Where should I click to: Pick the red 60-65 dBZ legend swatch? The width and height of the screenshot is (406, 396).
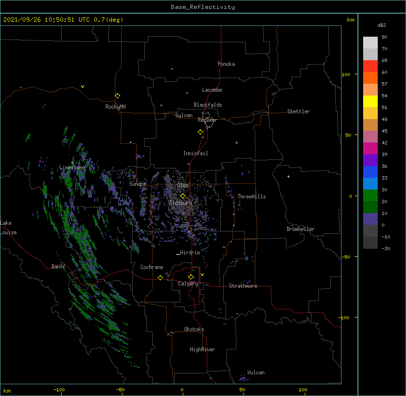pos(370,66)
